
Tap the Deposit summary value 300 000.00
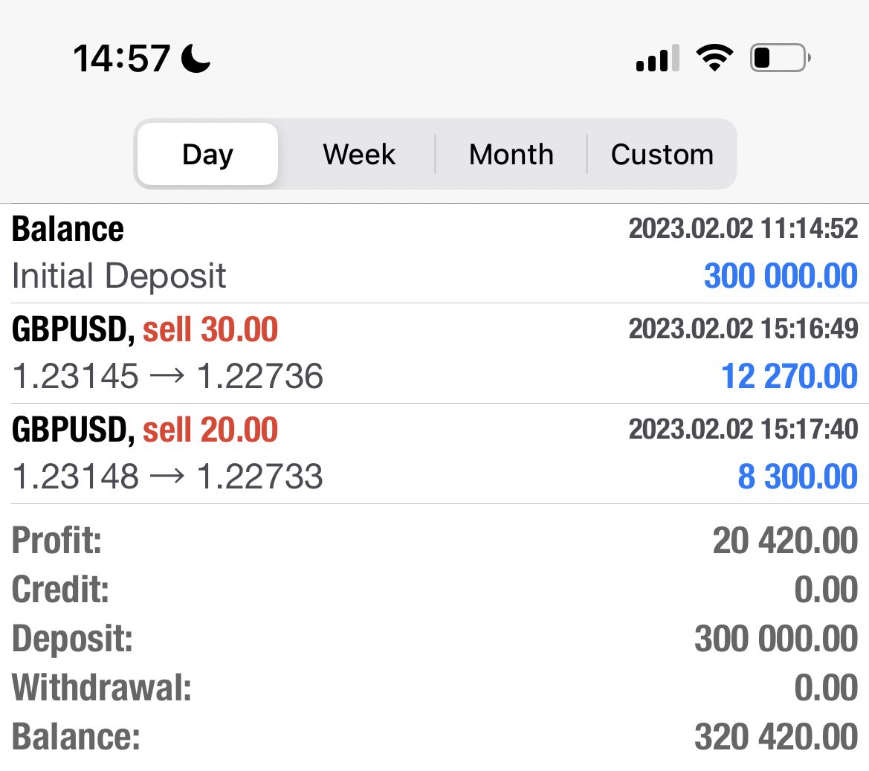(776, 639)
